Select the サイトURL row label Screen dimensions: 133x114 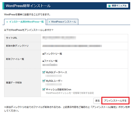coord(12,38)
